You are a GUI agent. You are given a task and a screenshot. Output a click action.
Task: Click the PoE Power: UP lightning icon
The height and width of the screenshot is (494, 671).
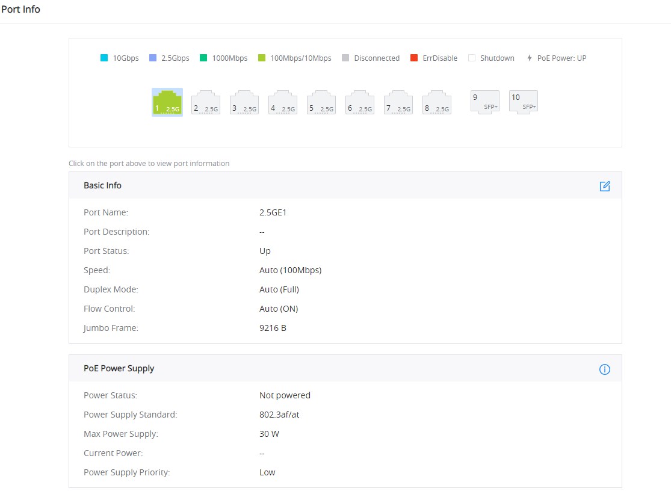[530, 58]
